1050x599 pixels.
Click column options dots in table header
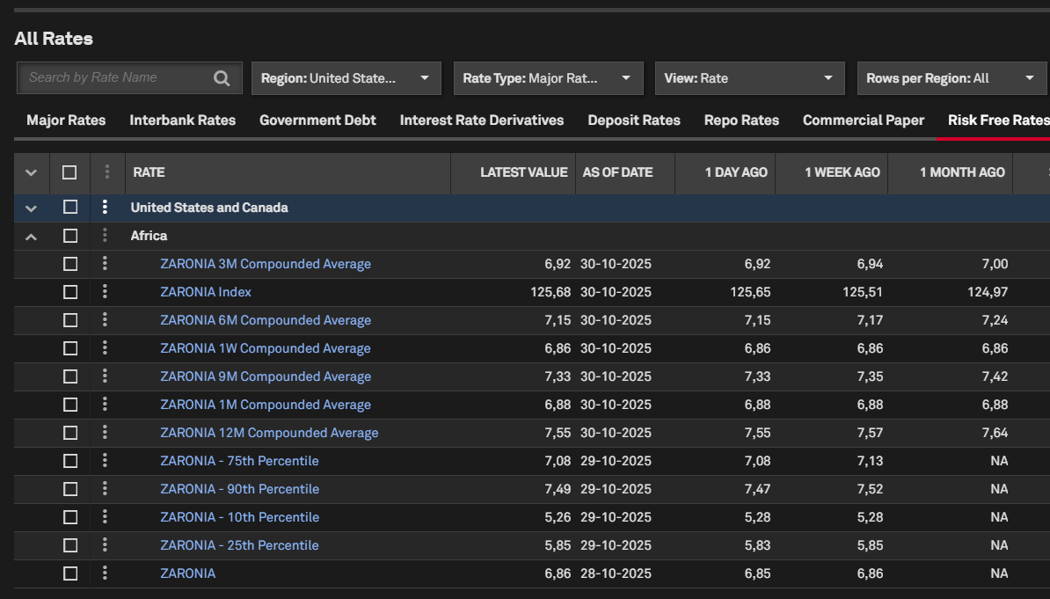[x=107, y=172]
